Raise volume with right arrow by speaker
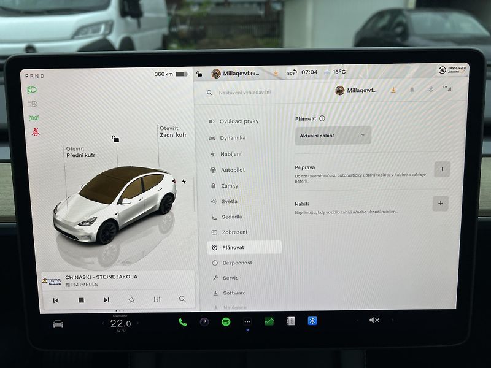 click(x=392, y=320)
